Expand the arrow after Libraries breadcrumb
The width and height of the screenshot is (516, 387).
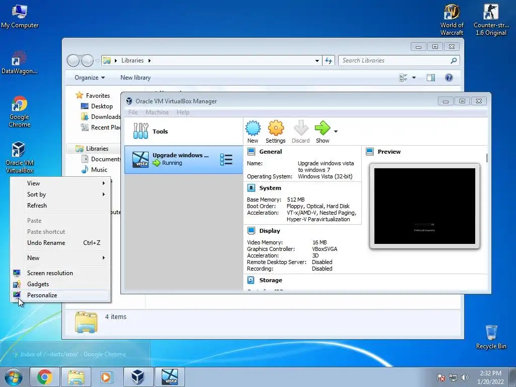click(x=149, y=60)
